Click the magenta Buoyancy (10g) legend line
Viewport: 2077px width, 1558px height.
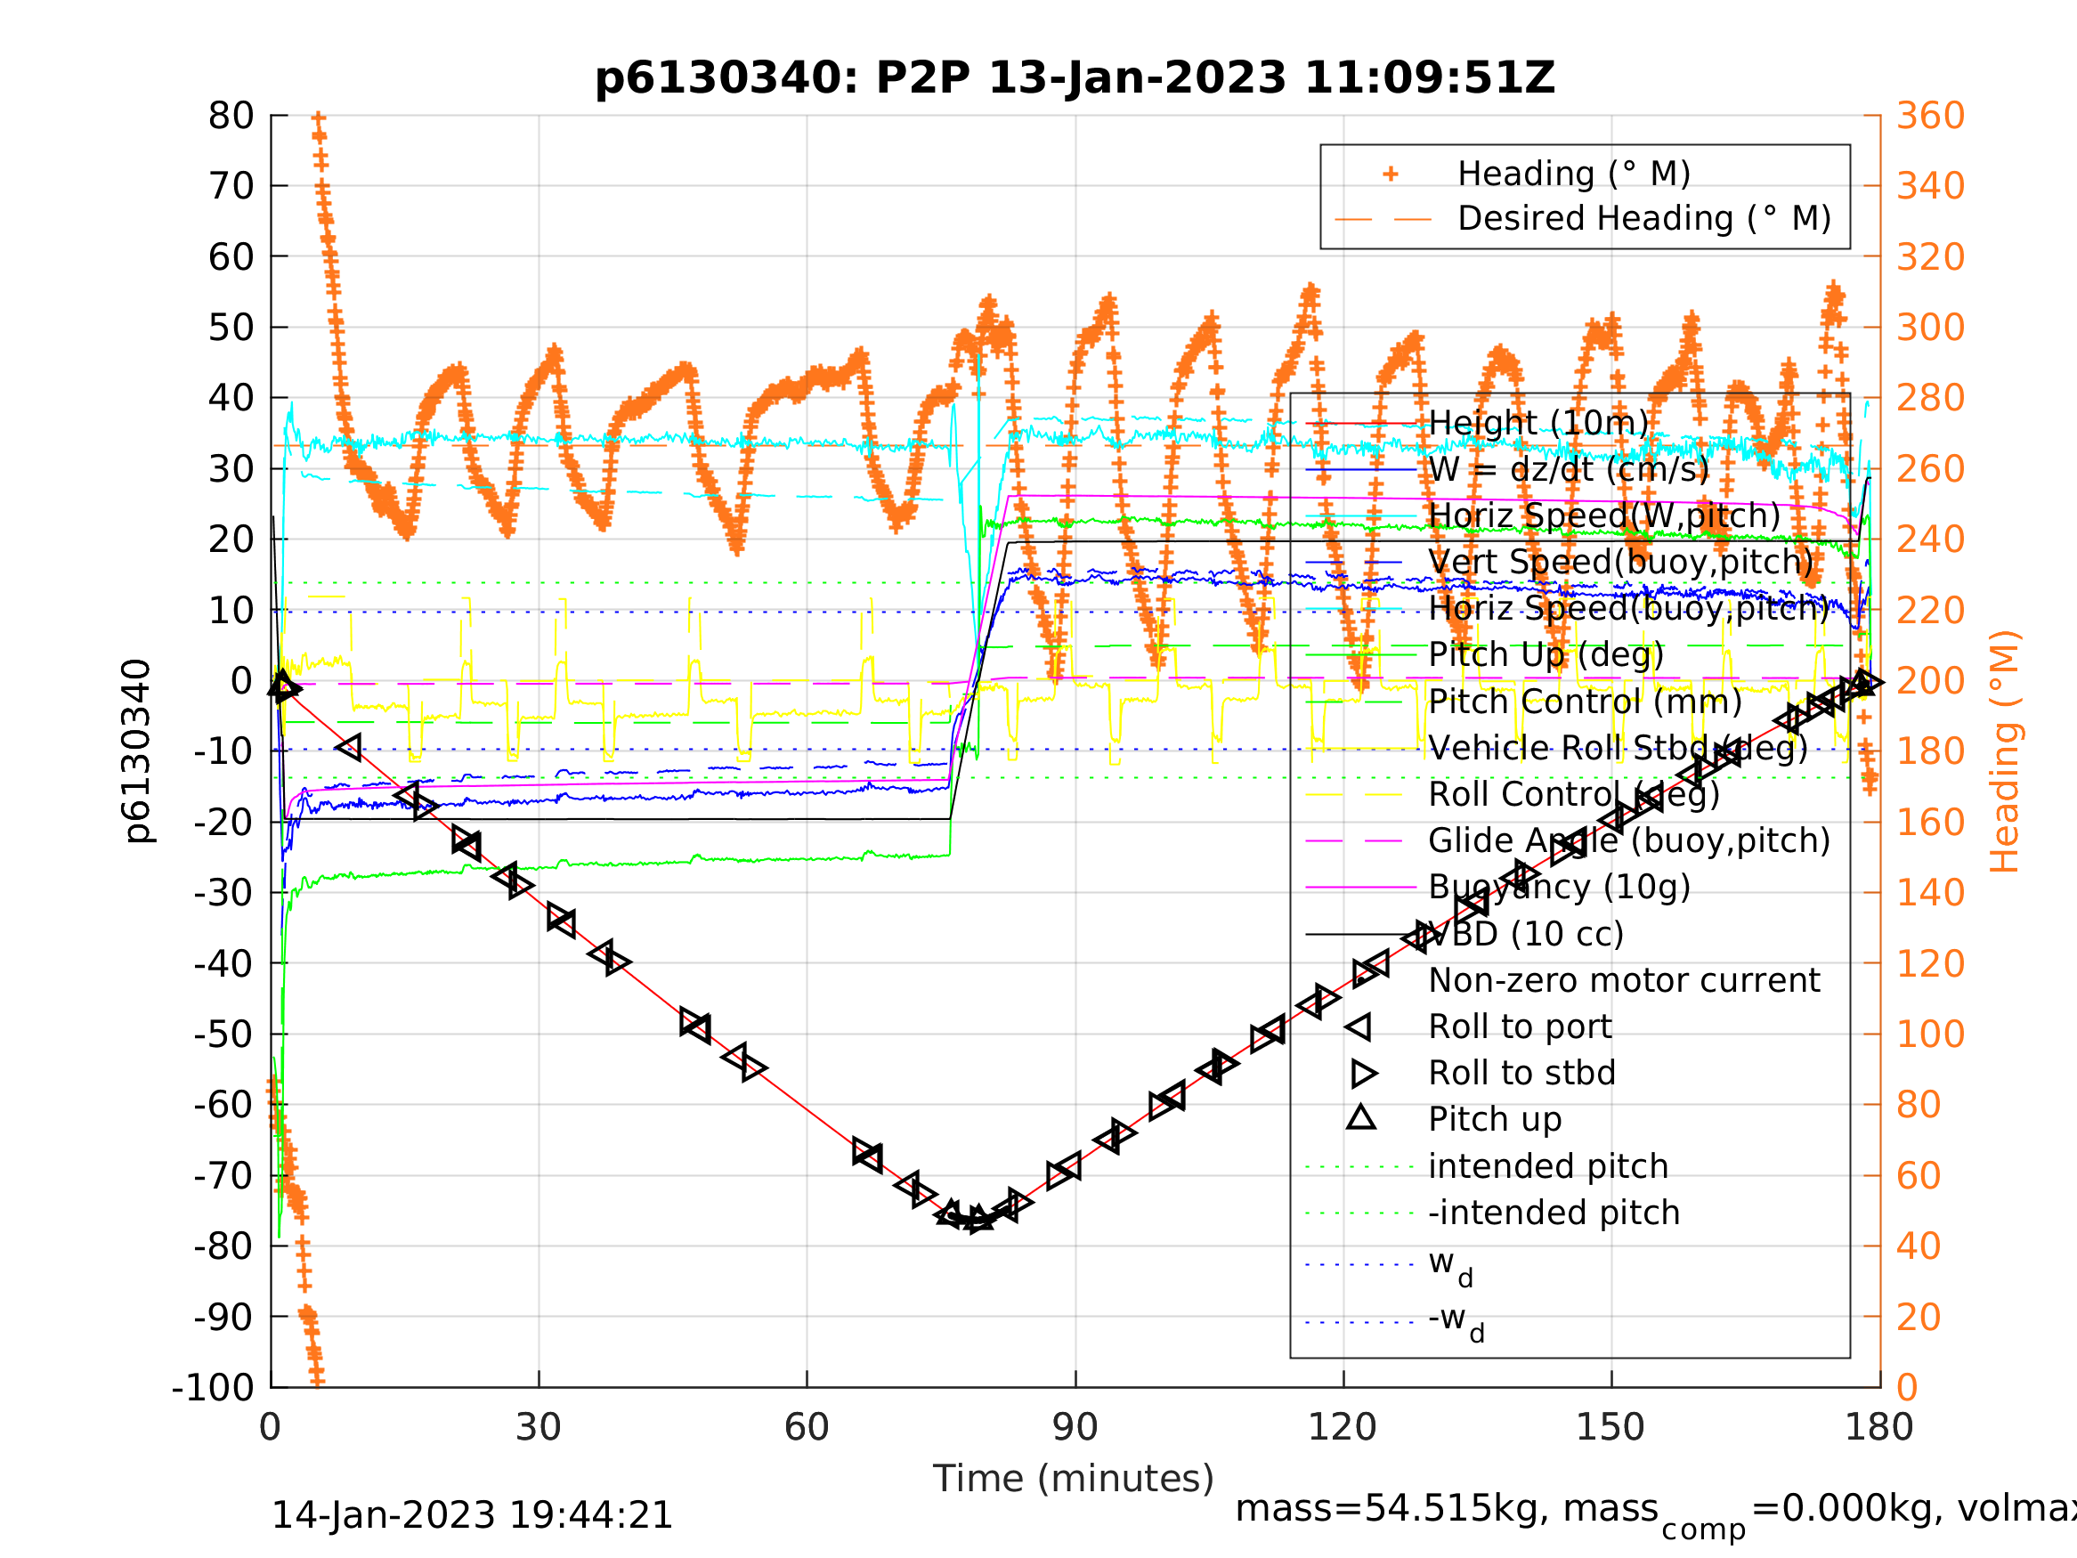point(1360,888)
